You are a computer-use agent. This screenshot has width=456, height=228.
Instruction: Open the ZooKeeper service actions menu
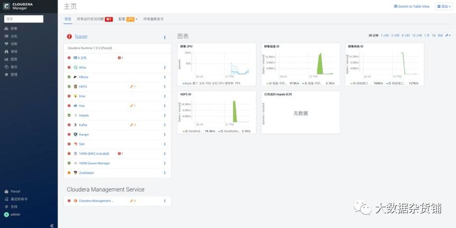(165, 173)
